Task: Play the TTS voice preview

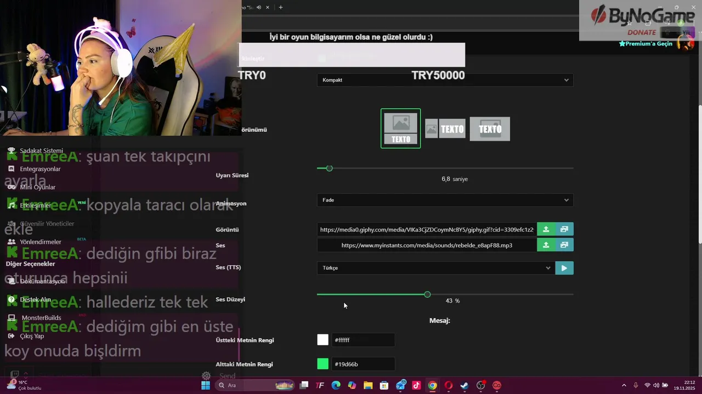Action: click(x=564, y=268)
